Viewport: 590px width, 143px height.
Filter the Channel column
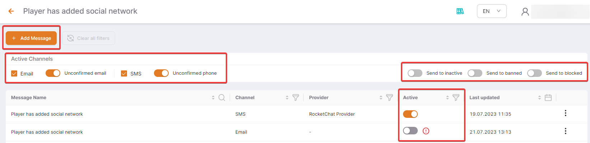(296, 97)
